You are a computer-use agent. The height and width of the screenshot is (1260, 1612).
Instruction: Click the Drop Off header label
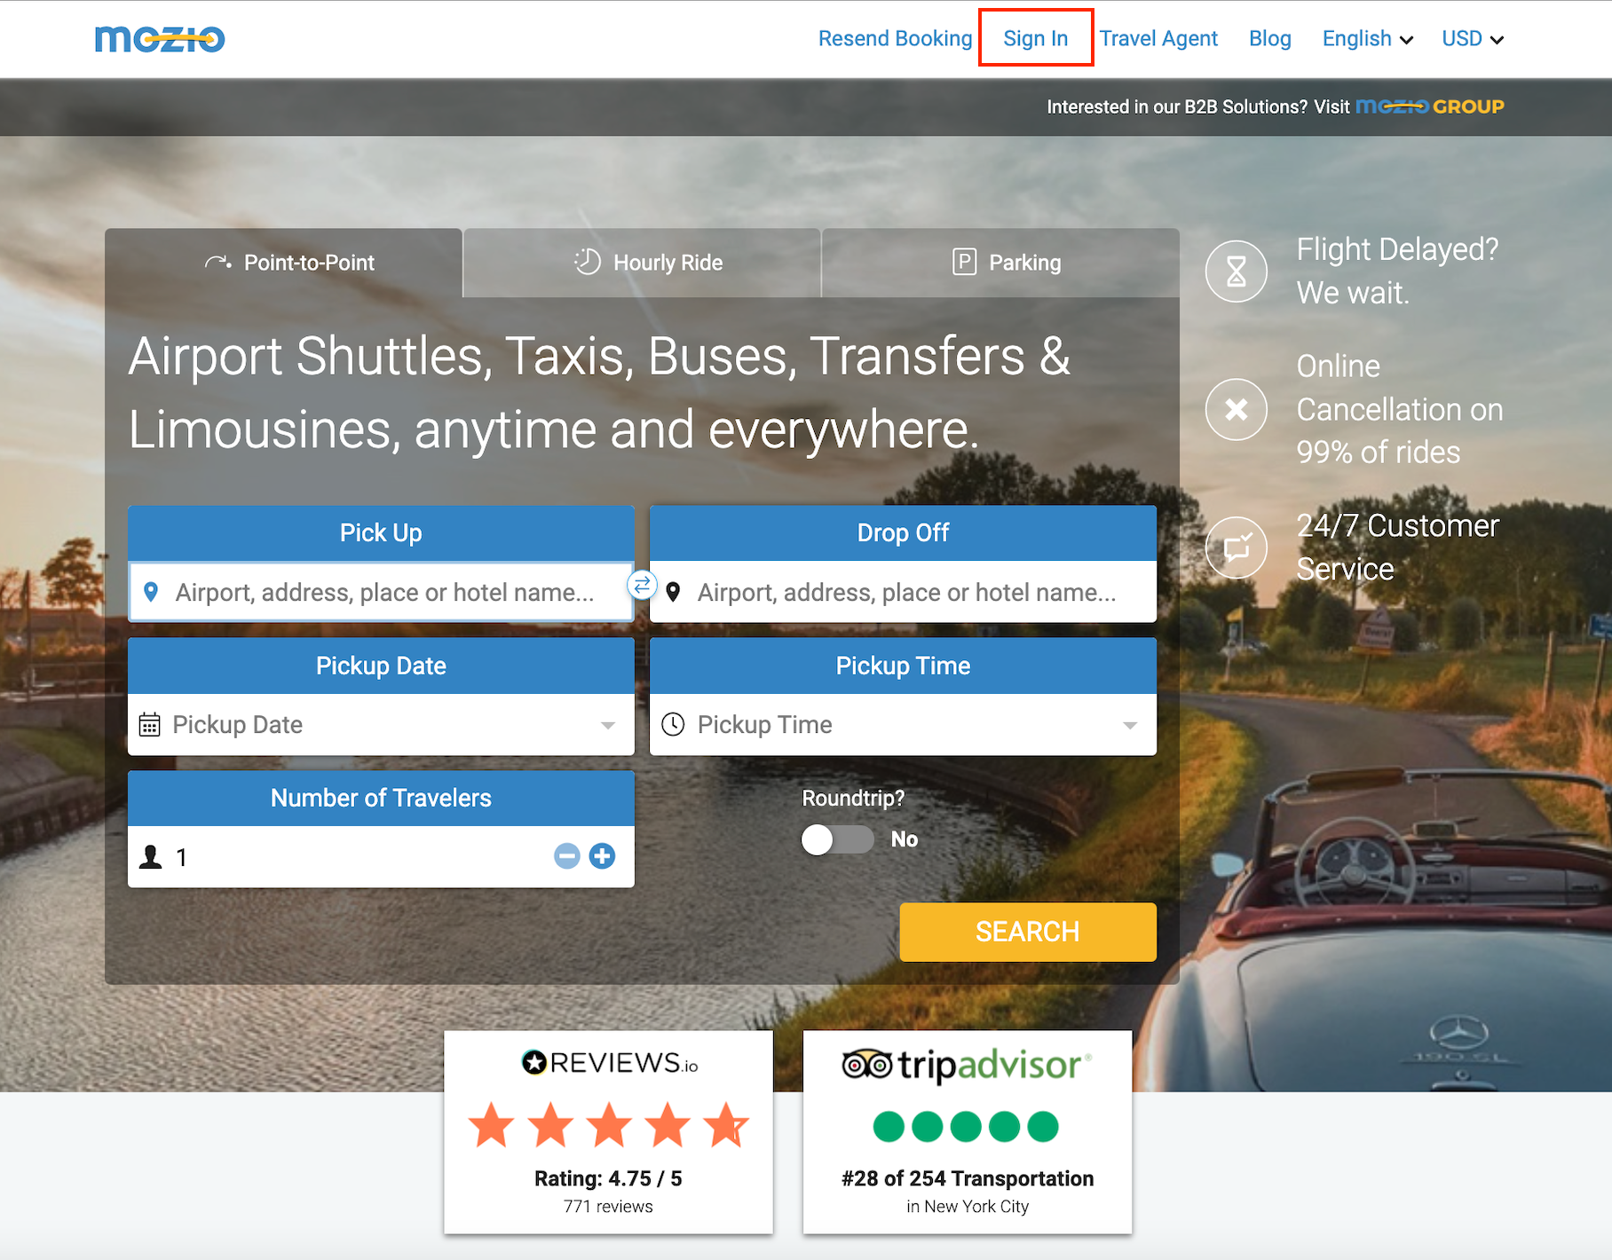pos(903,532)
